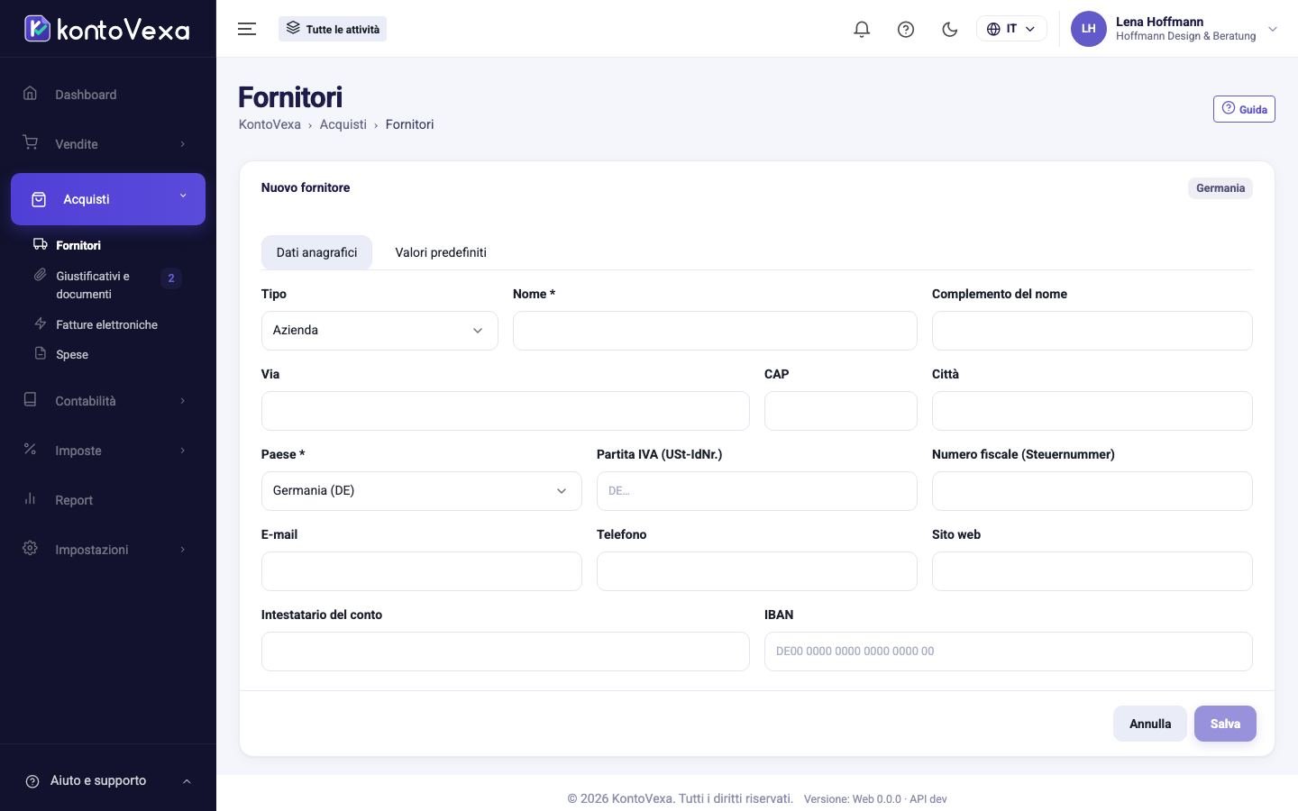Switch to the Valori predefiniti tab
This screenshot has width=1298, height=811.
coord(441,252)
